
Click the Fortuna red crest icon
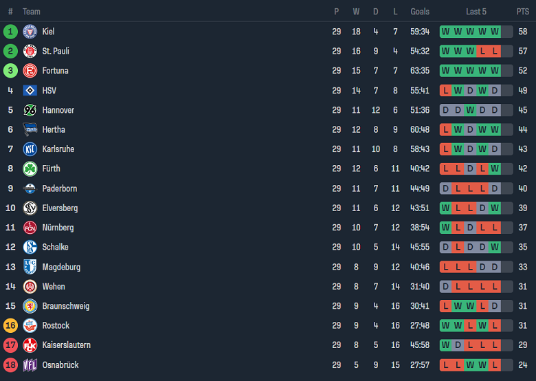point(30,71)
